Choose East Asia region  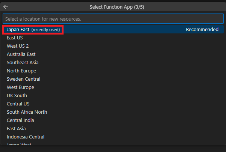pyautogui.click(x=16, y=129)
